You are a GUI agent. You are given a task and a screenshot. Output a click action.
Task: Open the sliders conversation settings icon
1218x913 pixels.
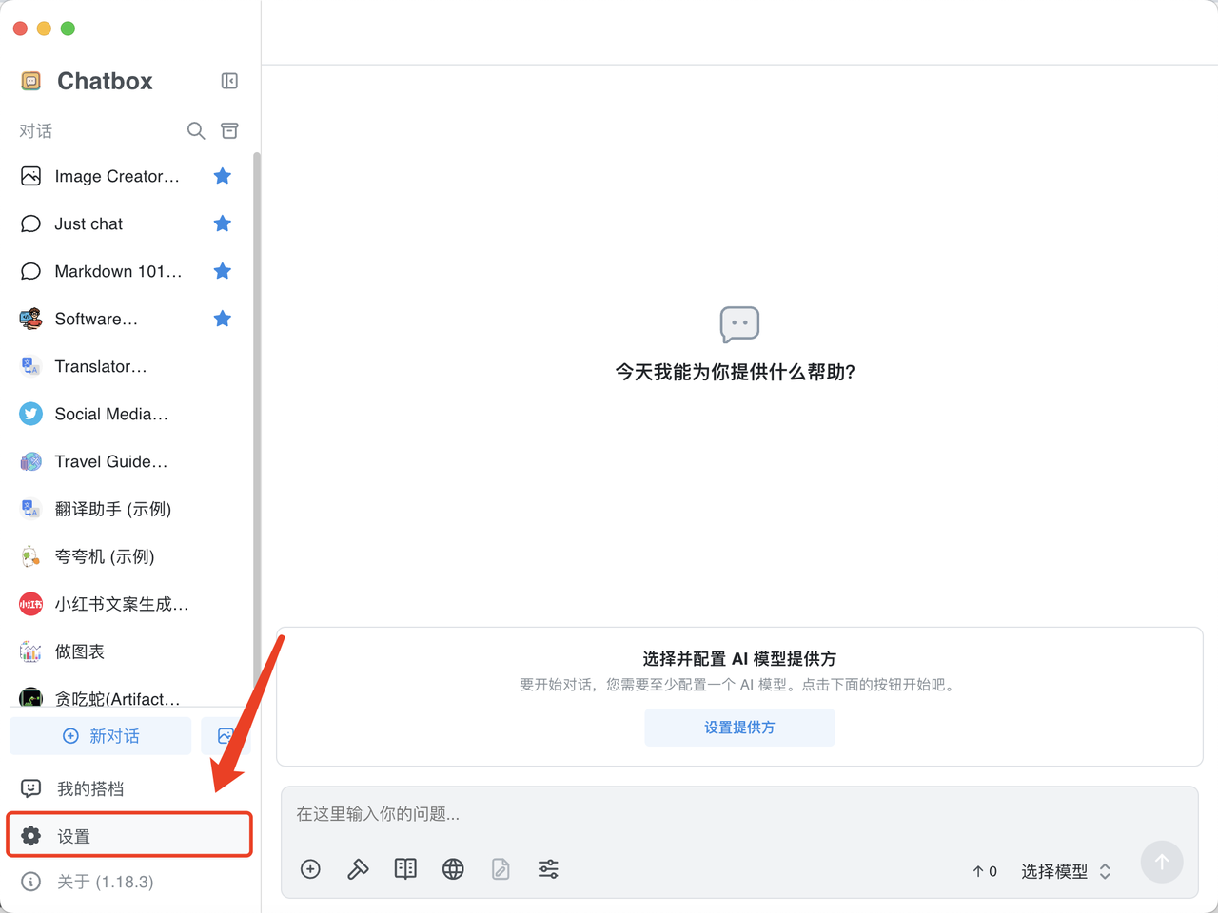tap(548, 869)
